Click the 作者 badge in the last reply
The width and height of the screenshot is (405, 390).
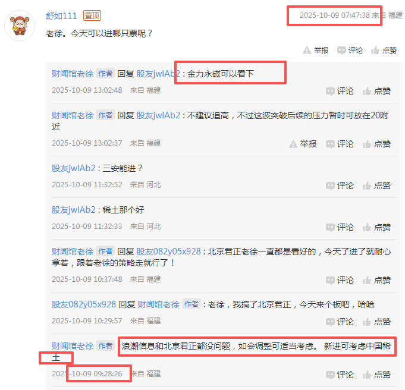point(105,345)
